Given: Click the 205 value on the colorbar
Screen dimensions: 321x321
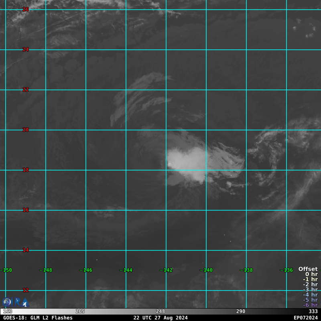Looking at the screenshot, I should coord(80,311).
